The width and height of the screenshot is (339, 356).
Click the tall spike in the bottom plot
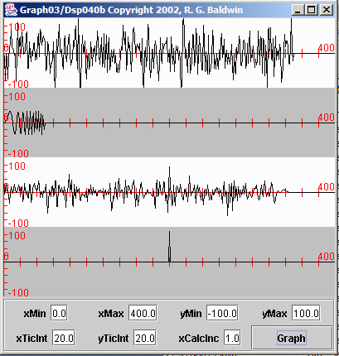[169, 246]
